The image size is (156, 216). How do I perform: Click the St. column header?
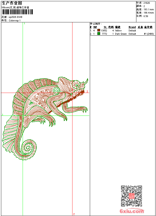105,27
